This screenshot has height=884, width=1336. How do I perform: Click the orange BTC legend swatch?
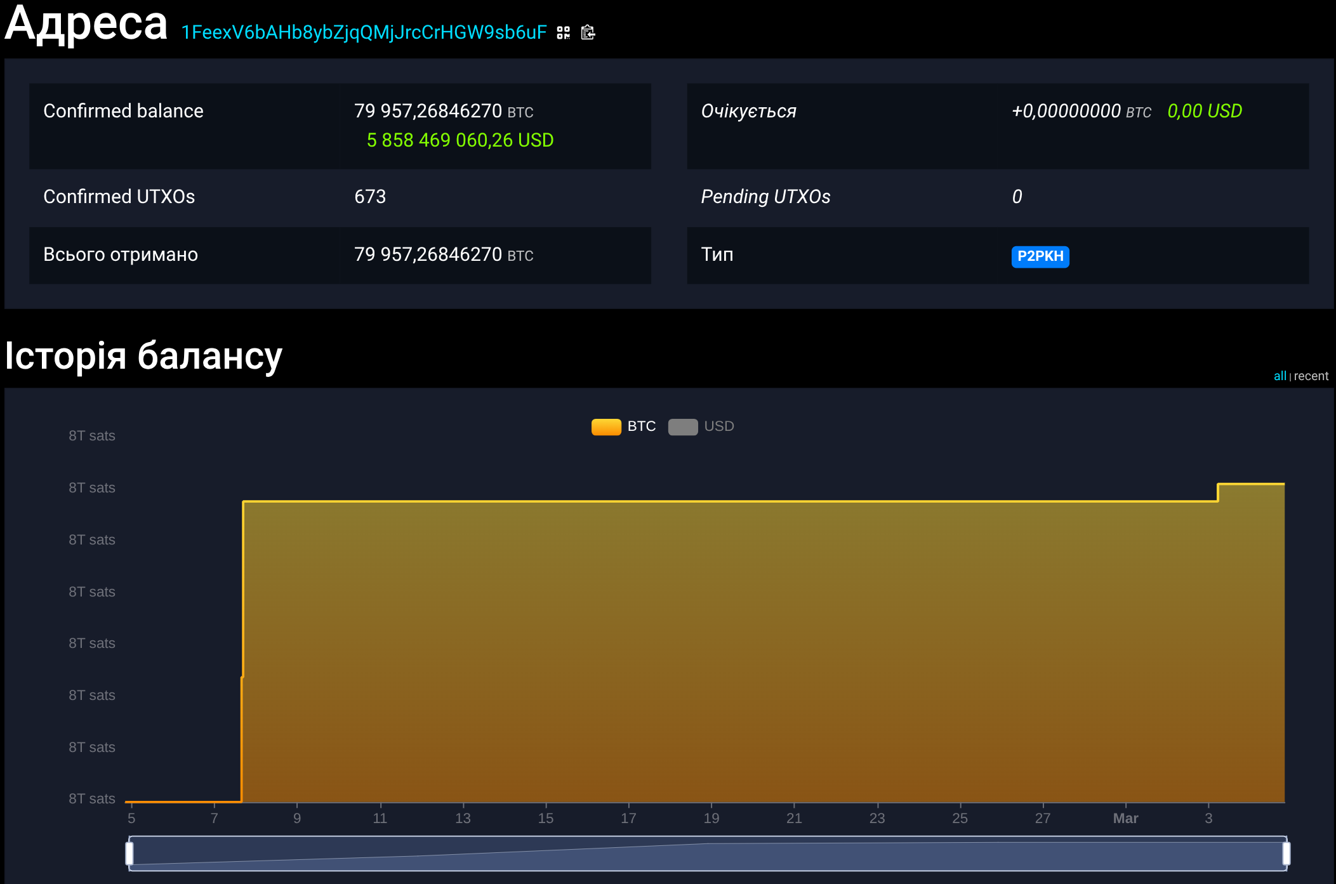pos(606,427)
